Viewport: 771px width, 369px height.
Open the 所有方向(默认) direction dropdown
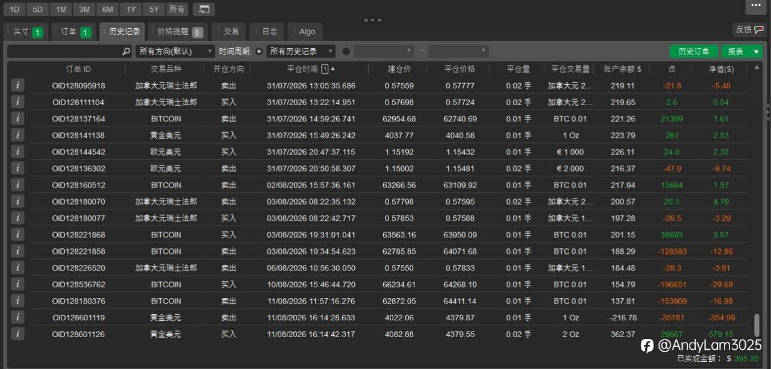pos(175,52)
